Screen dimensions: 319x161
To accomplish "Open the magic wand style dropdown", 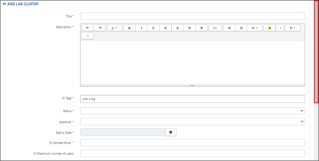I will [115, 28].
